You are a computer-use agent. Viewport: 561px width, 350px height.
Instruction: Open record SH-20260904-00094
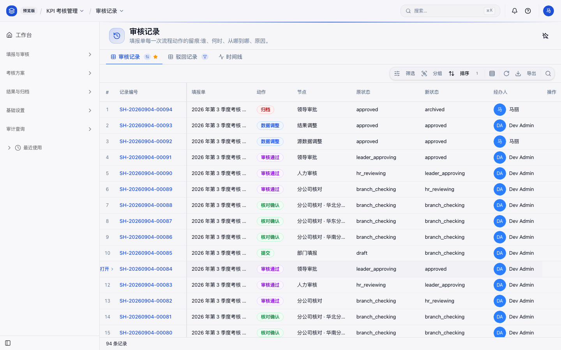pyautogui.click(x=146, y=110)
